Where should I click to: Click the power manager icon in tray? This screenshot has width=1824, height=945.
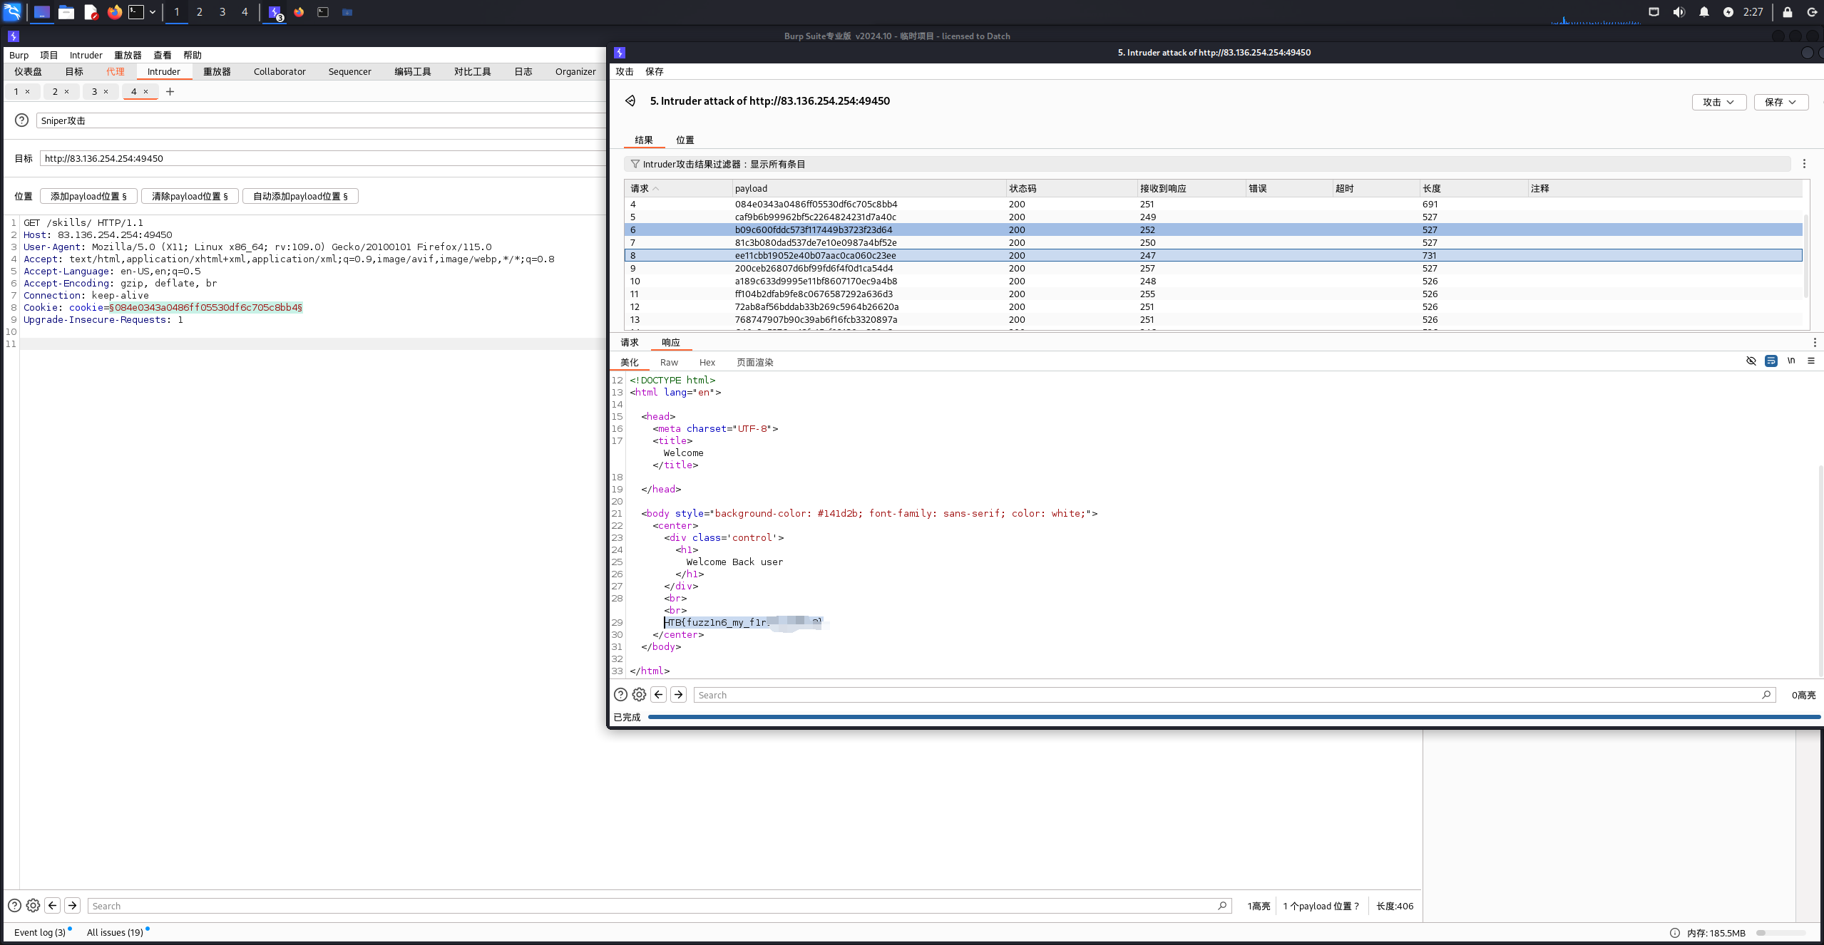pos(1728,12)
